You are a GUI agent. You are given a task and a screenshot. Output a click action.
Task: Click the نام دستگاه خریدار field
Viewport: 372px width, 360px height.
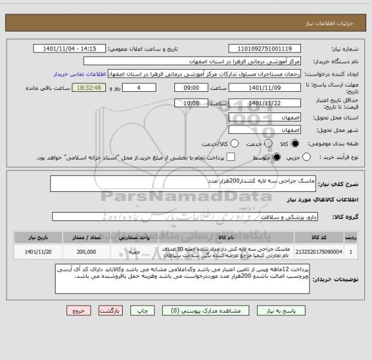point(192,61)
